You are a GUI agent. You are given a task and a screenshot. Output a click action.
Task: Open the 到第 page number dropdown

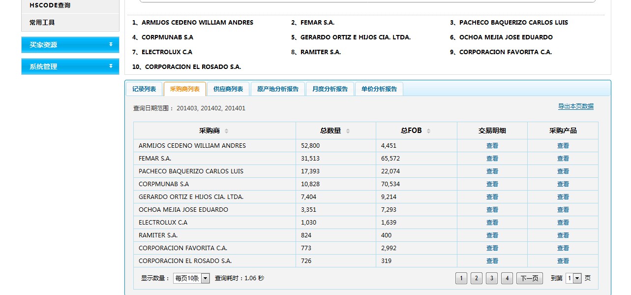(573, 278)
